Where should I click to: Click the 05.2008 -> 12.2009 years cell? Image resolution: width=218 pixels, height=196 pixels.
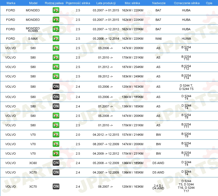coord(106,163)
